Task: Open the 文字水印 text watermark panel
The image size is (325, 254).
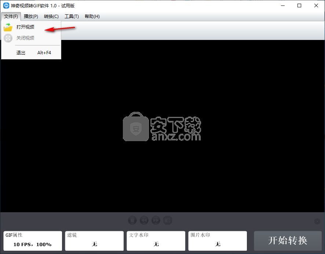Action: [156, 241]
